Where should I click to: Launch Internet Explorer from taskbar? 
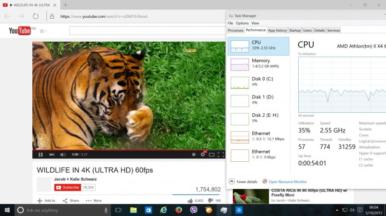pyautogui.click(x=163, y=210)
